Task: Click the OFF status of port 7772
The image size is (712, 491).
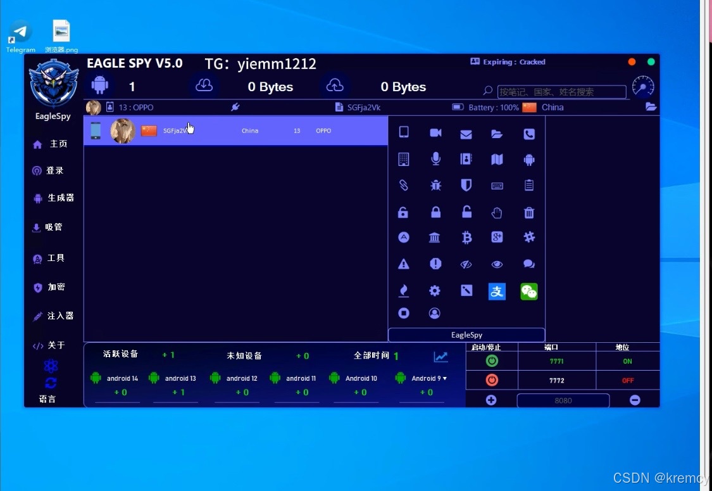Action: (628, 381)
